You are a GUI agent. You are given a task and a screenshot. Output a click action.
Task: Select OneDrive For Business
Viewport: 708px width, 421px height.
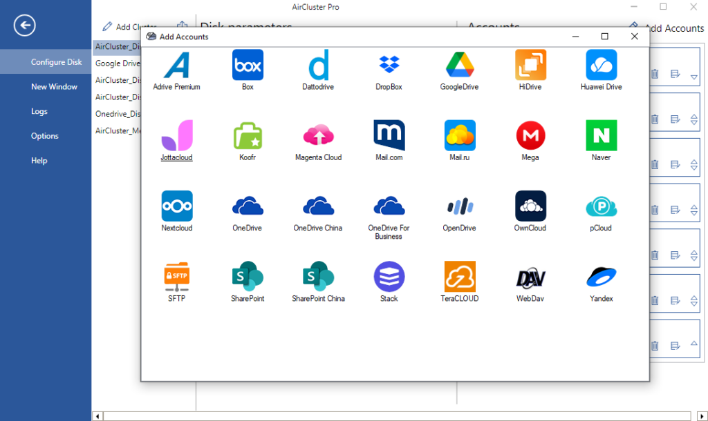click(x=389, y=206)
